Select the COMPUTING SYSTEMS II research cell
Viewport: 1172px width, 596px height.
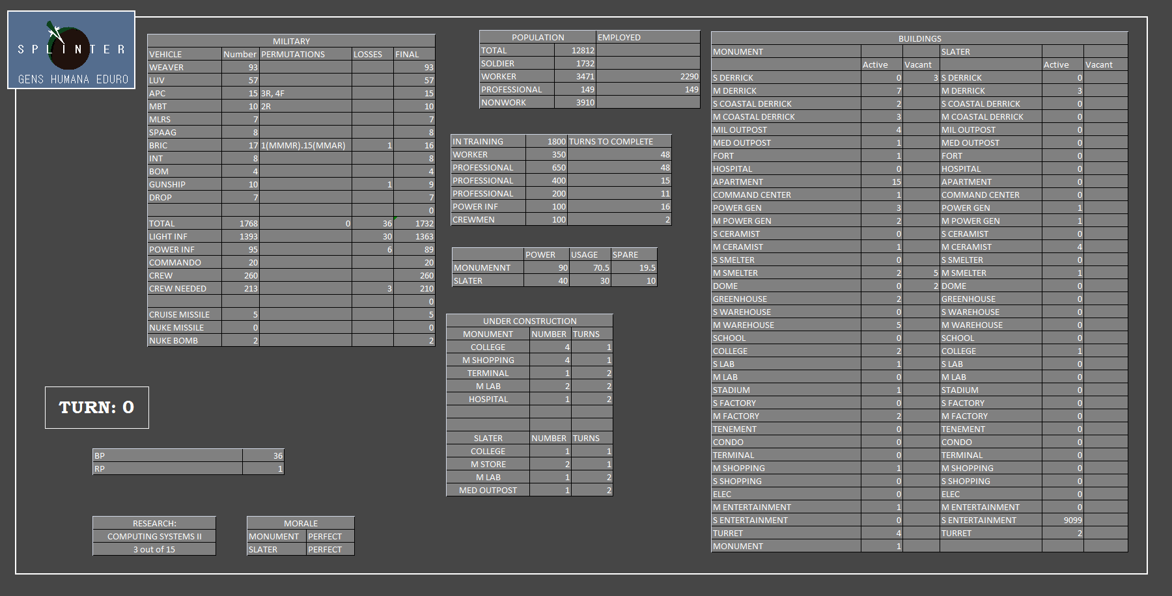(x=154, y=536)
